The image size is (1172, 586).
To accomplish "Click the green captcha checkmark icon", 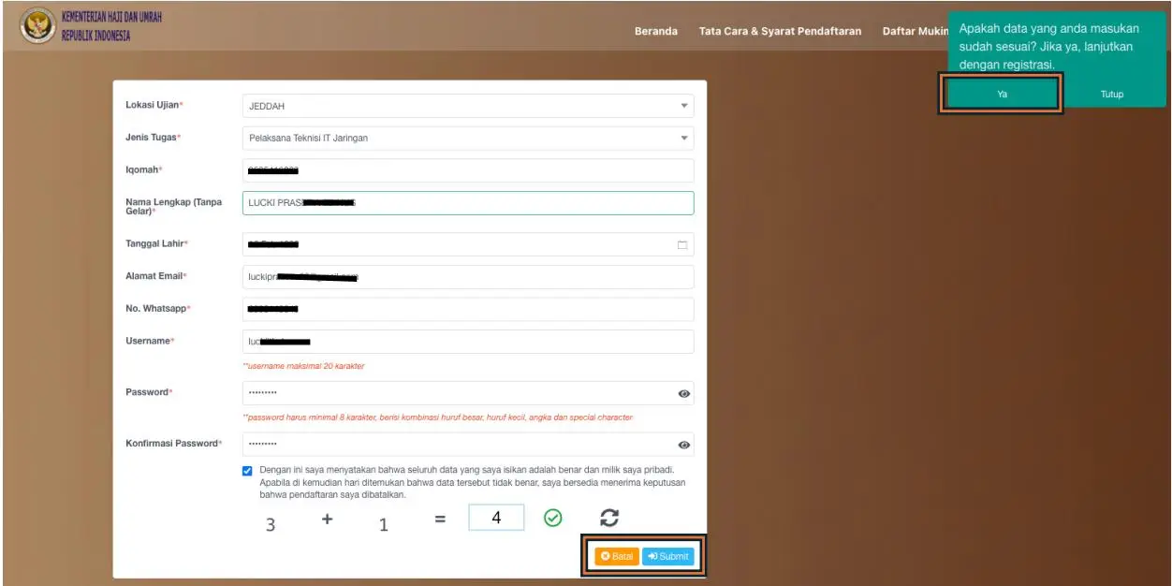I will tap(552, 518).
